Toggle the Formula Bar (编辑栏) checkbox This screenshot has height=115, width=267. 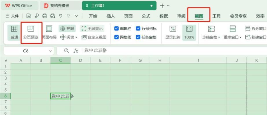click(x=116, y=28)
